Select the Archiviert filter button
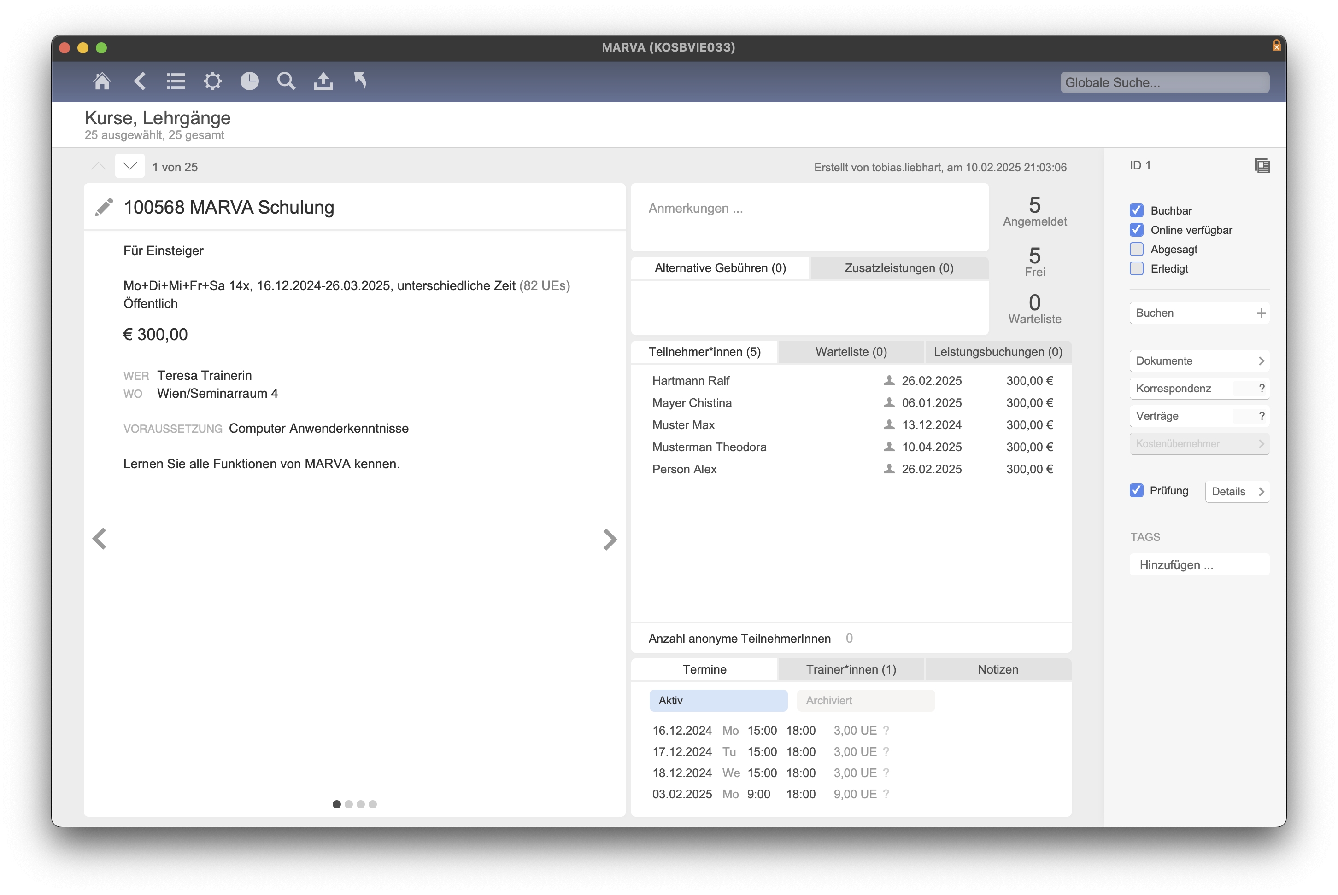Image resolution: width=1338 pixels, height=895 pixels. tap(865, 700)
